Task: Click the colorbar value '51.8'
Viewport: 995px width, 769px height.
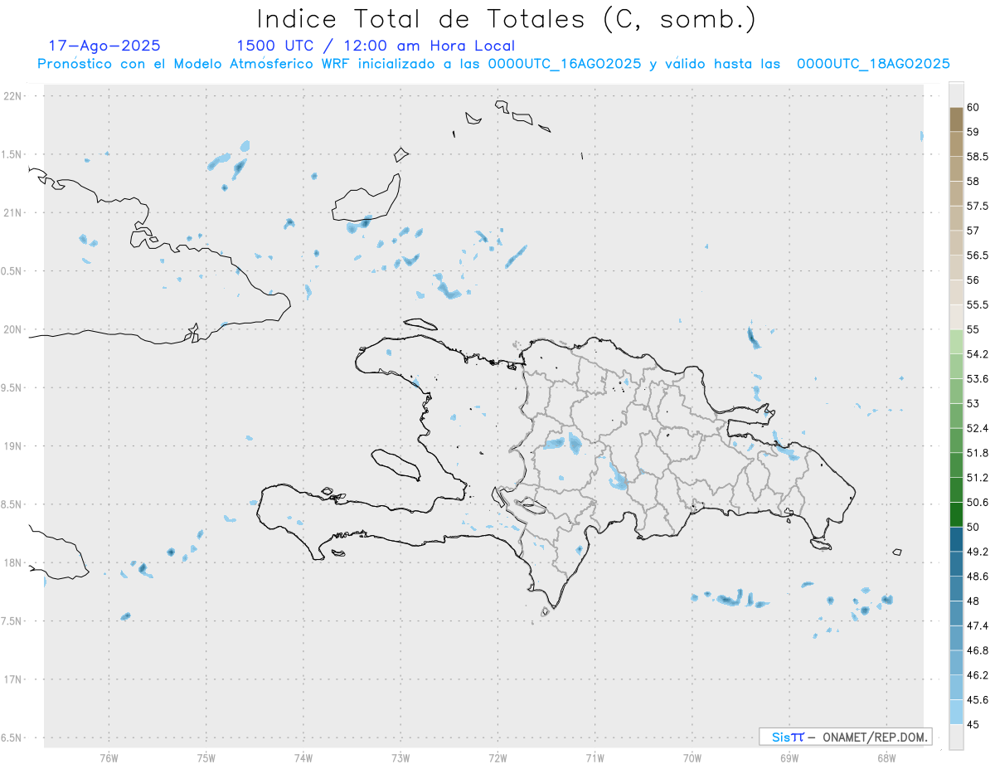Action: point(977,453)
